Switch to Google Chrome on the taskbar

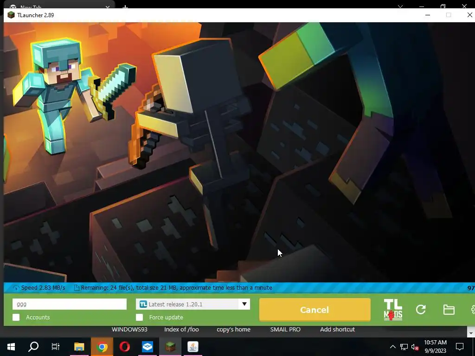click(102, 347)
